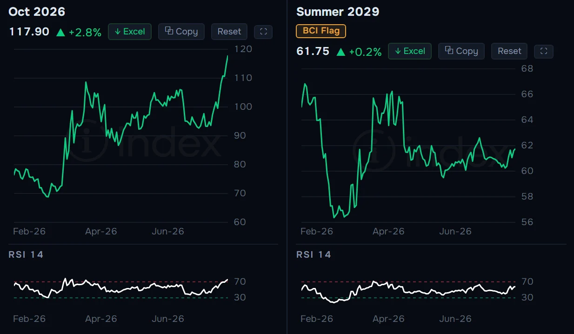Click the 68 axis label on Summer 2029 chart
574x334 pixels.
tap(527, 68)
